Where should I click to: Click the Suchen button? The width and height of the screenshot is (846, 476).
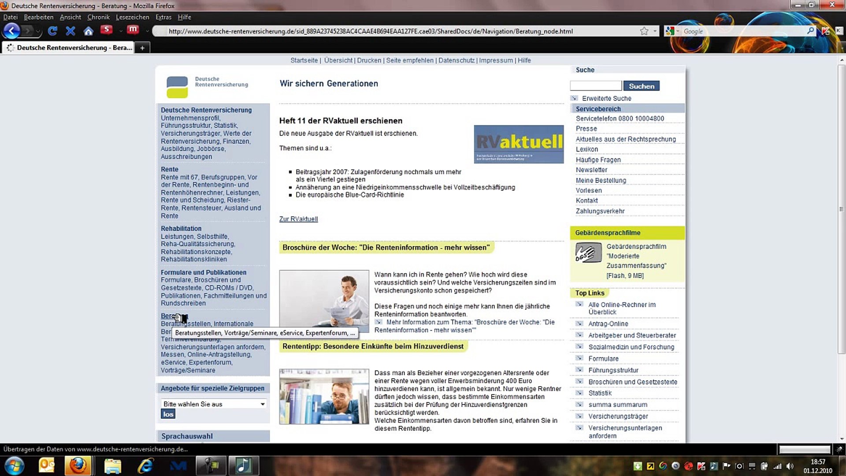point(641,86)
